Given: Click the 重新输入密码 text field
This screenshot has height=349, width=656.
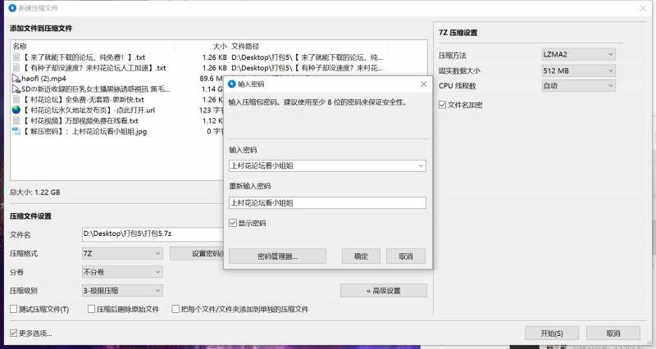Looking at the screenshot, I should pyautogui.click(x=327, y=202).
